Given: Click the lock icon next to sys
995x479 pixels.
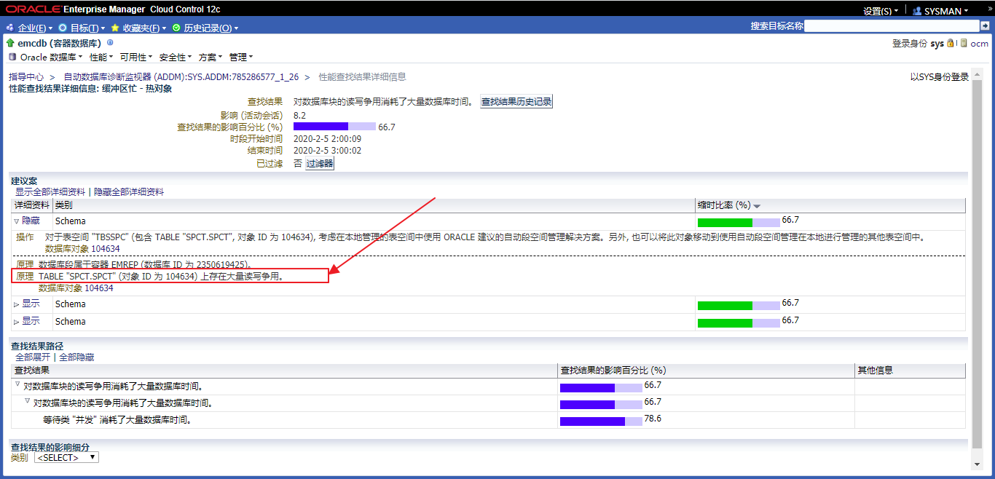Looking at the screenshot, I should click(950, 43).
